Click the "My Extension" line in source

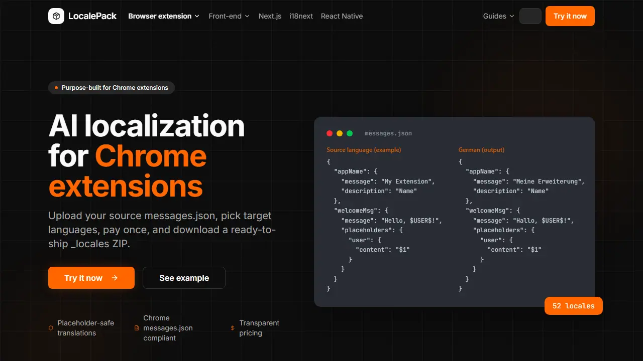coord(388,181)
